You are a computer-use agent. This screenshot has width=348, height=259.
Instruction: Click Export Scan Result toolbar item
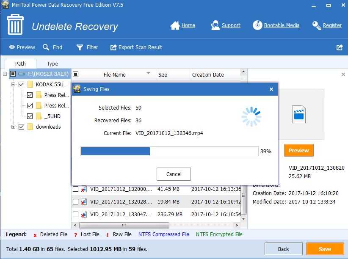point(136,47)
